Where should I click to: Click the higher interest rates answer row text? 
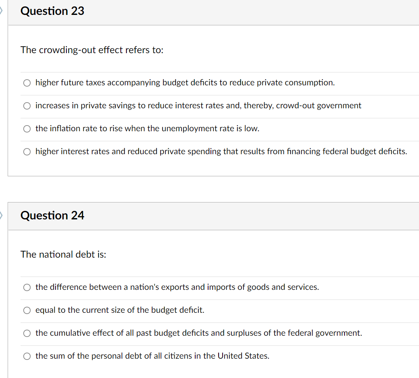pos(221,152)
